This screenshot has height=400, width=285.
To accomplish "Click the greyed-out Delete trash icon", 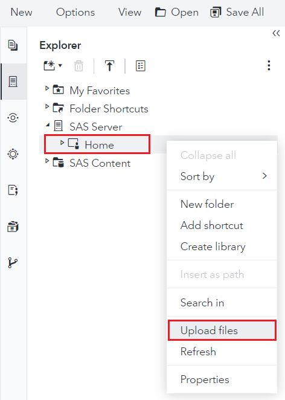I will pyautogui.click(x=78, y=66).
